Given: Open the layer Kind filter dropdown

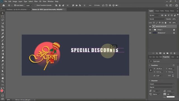Looking at the screenshot, I should 154,15.
